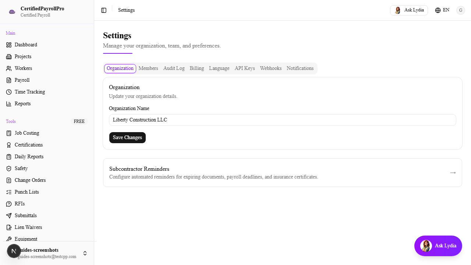The image size is (471, 265).
Task: Expand the account switcher at the bottom
Action: coord(85,253)
